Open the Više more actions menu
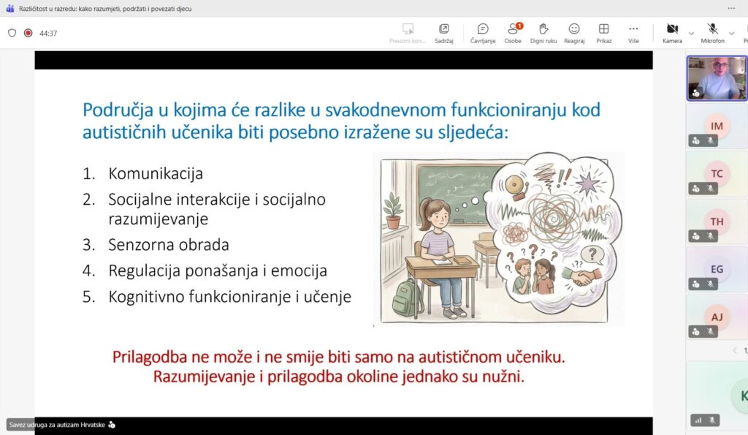 tap(633, 33)
